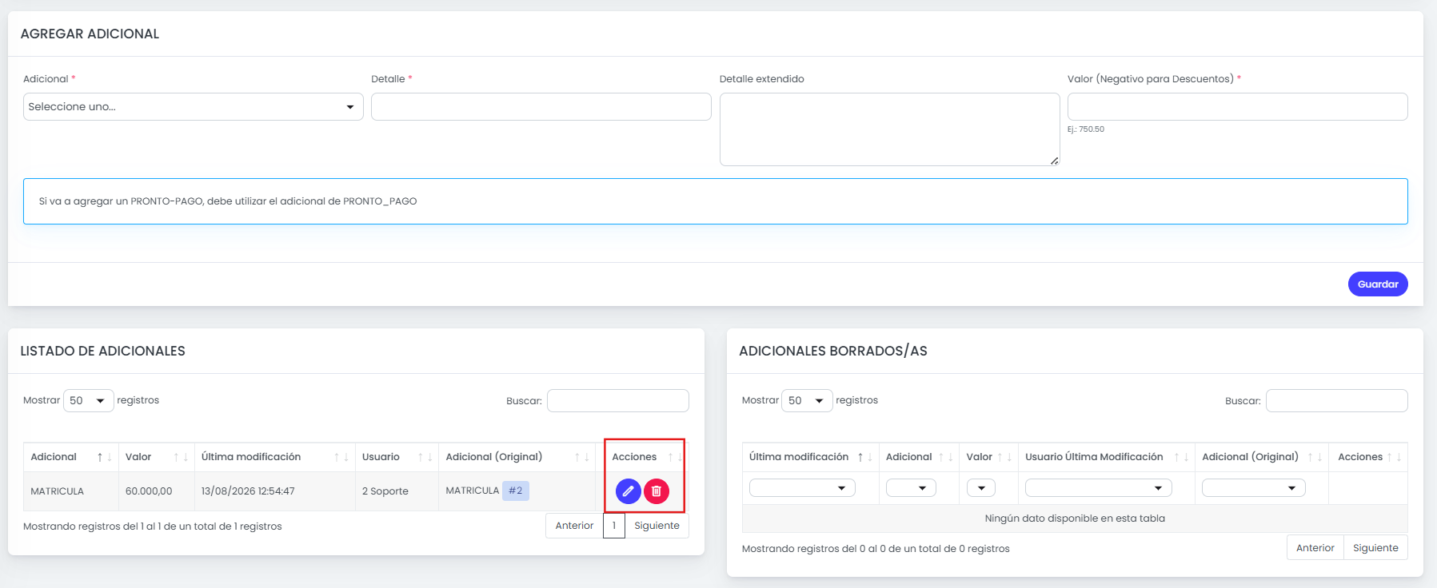Screen dimensions: 1437x588
Task: Sort Listado by the Adicional column arrows
Action: (104, 457)
